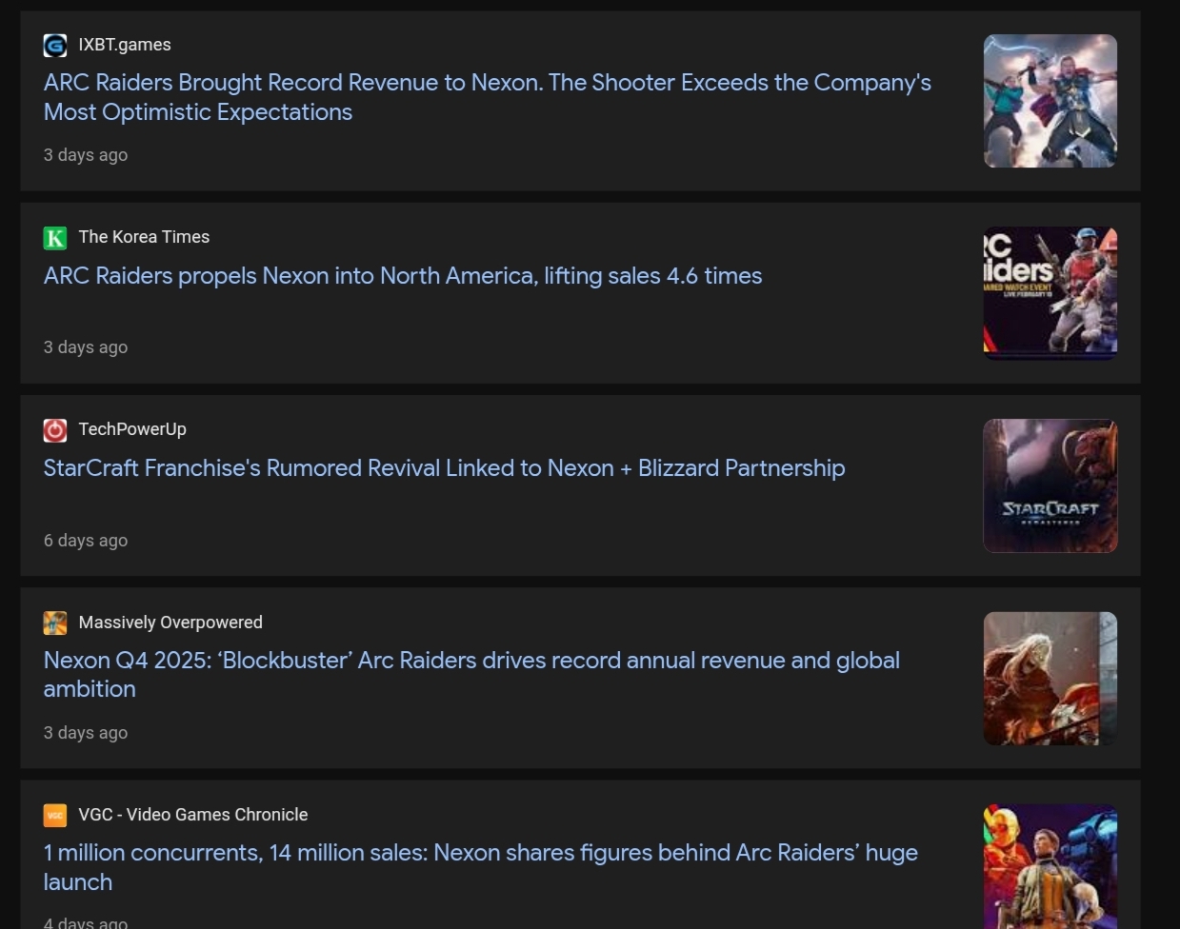Open the ARC Raiders propels Nexon headline

coord(403,276)
